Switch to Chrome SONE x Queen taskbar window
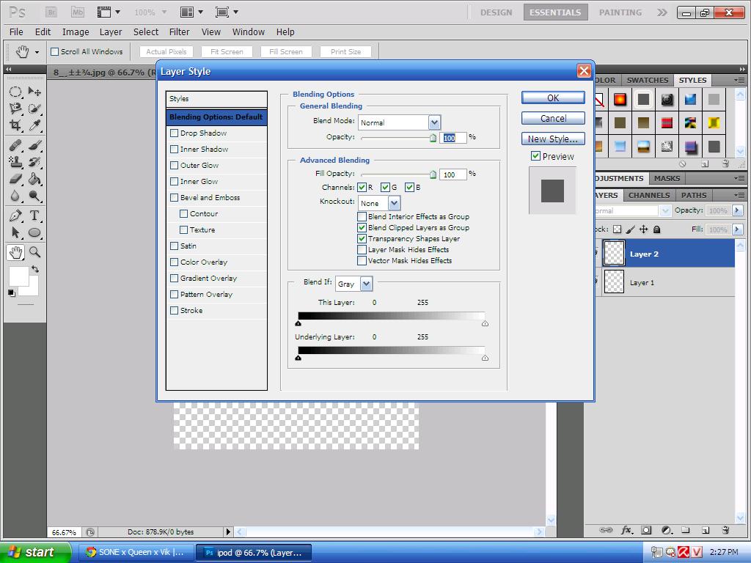The height and width of the screenshot is (563, 751). 136,553
